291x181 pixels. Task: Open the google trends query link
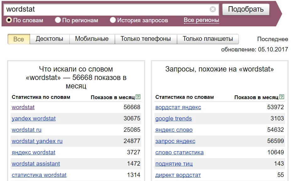(174, 119)
